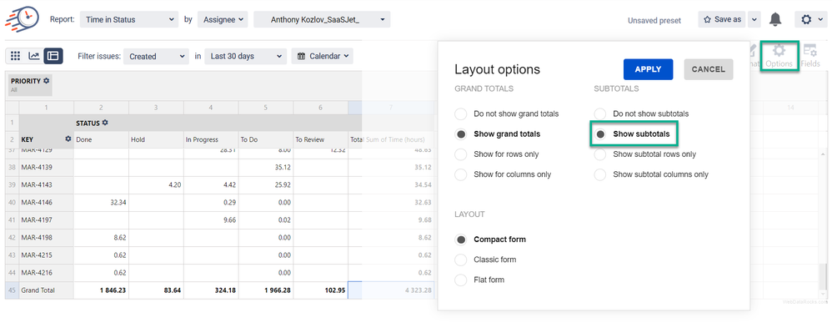Click the APPLY button

tap(648, 69)
